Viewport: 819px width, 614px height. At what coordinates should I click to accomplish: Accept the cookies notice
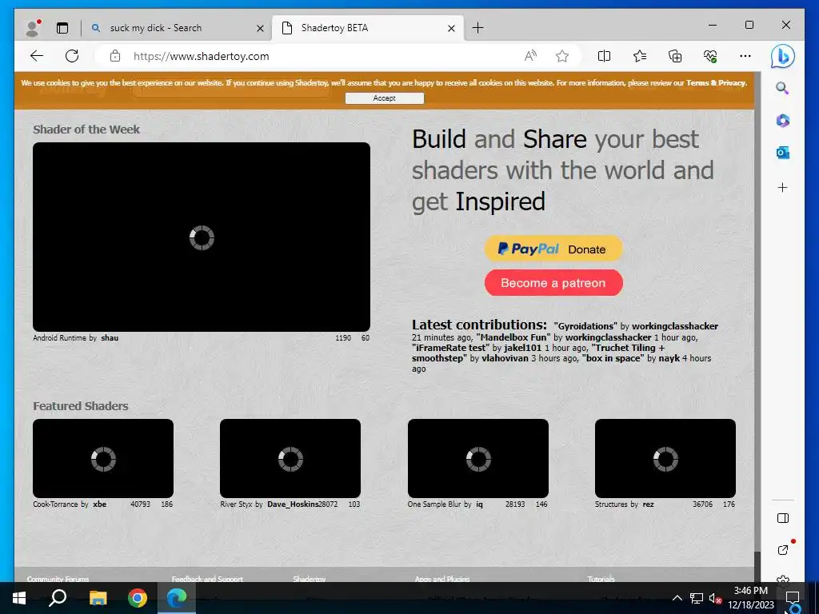tap(385, 98)
